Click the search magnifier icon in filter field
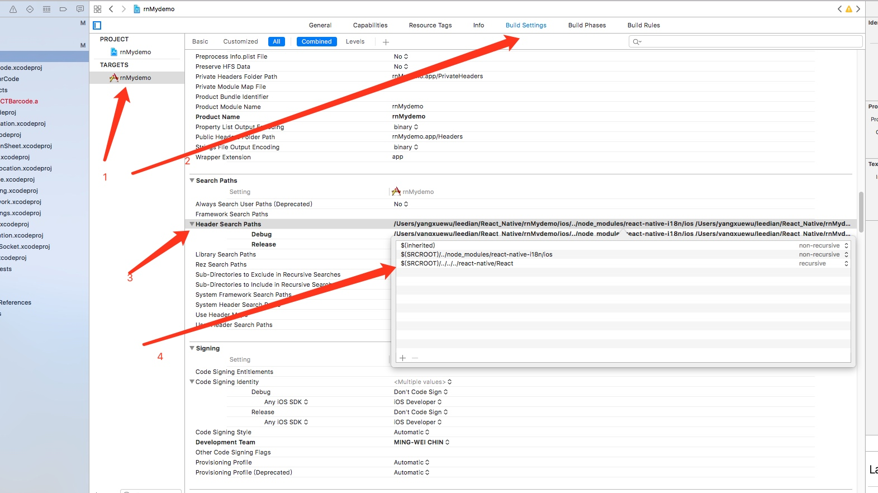This screenshot has width=878, height=493. click(x=637, y=42)
